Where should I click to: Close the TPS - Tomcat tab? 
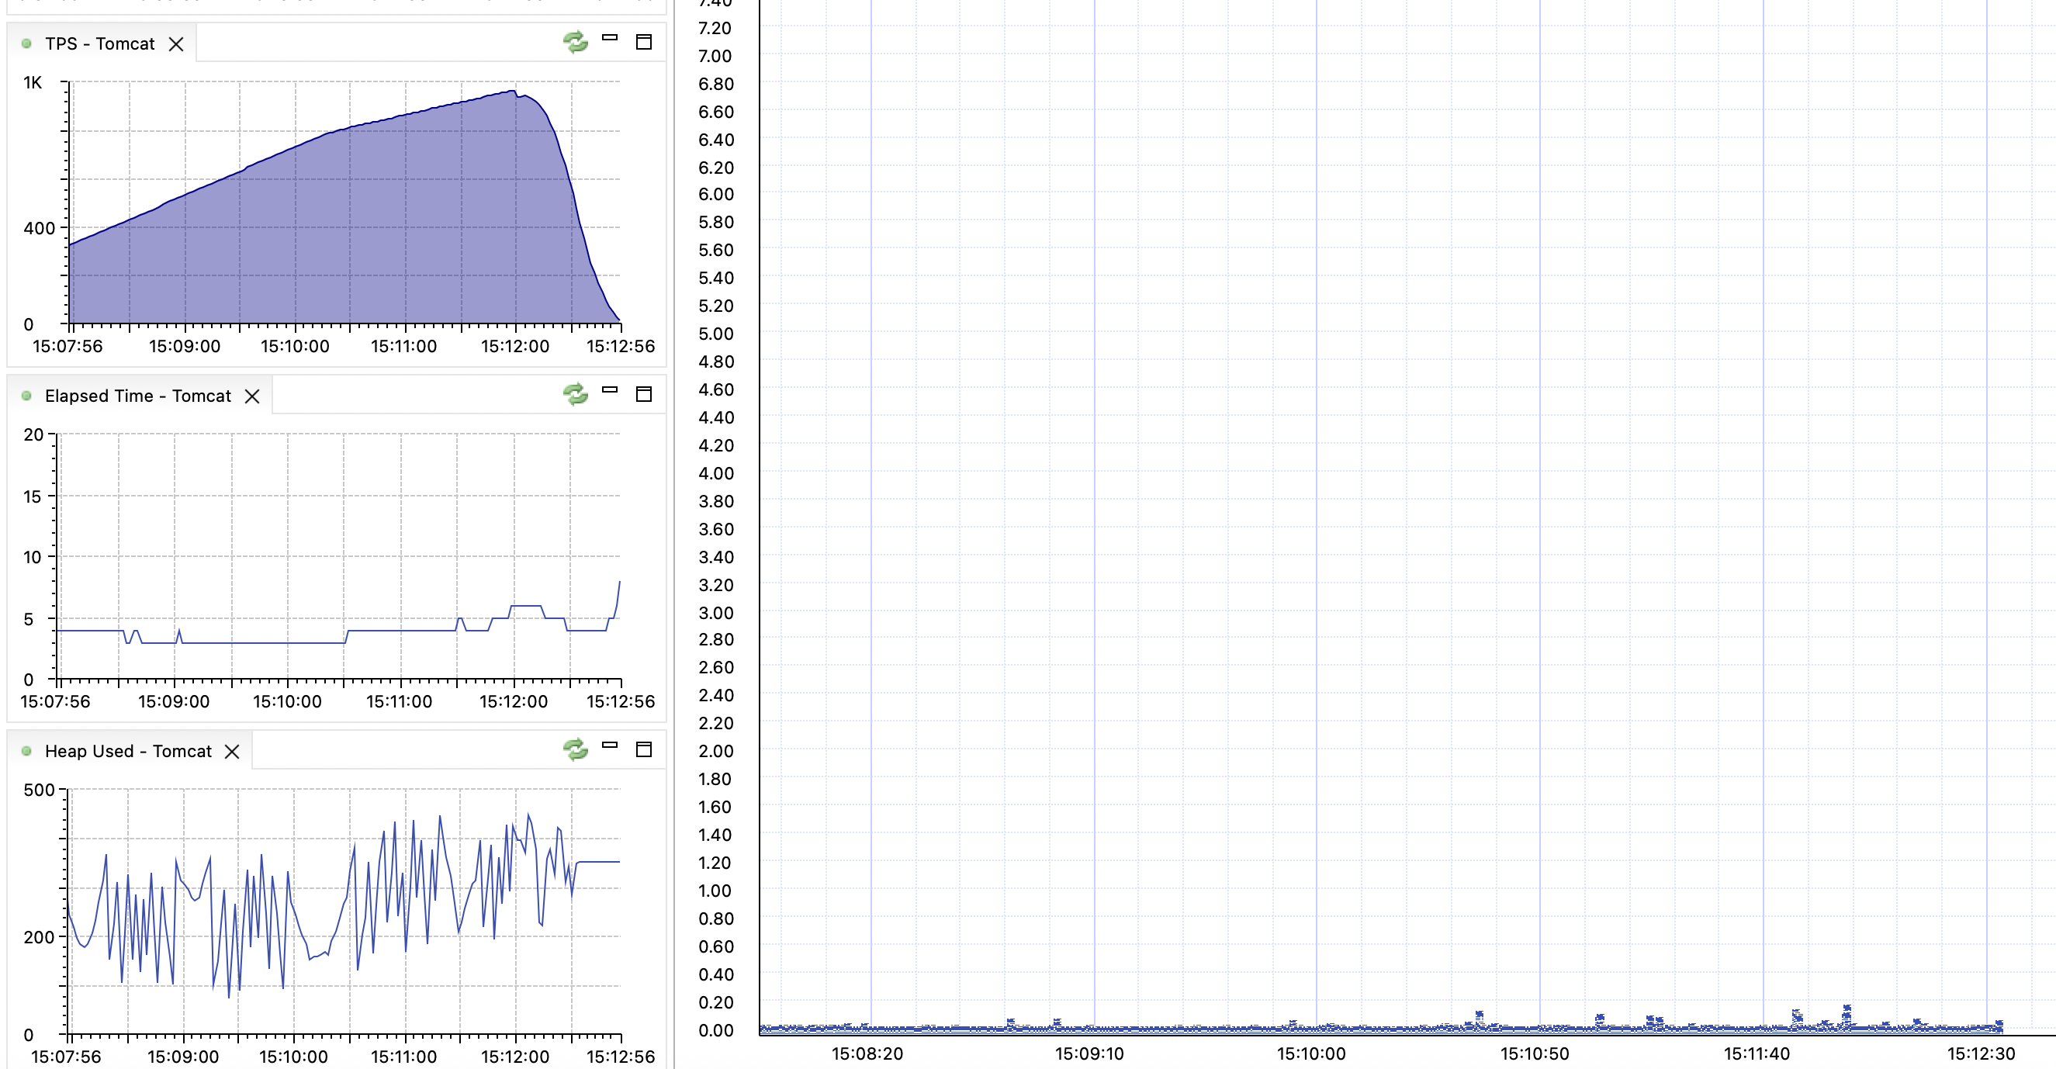tap(176, 45)
